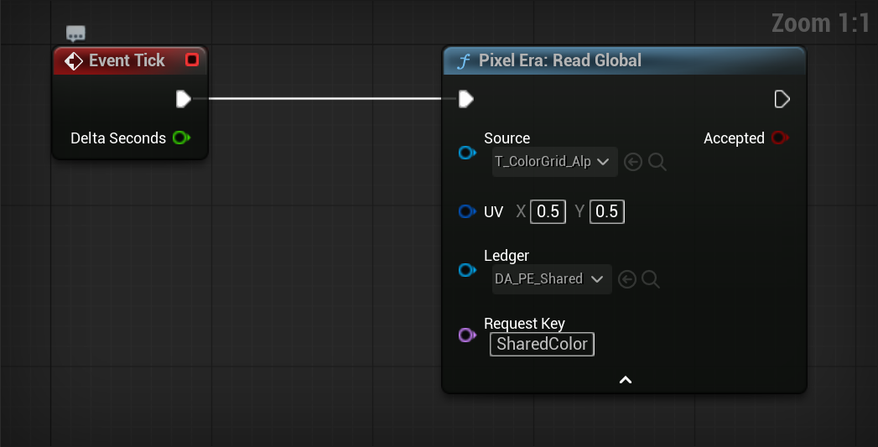The width and height of the screenshot is (878, 447).
Task: Click Read Global's execution input pin
Action: (466, 99)
